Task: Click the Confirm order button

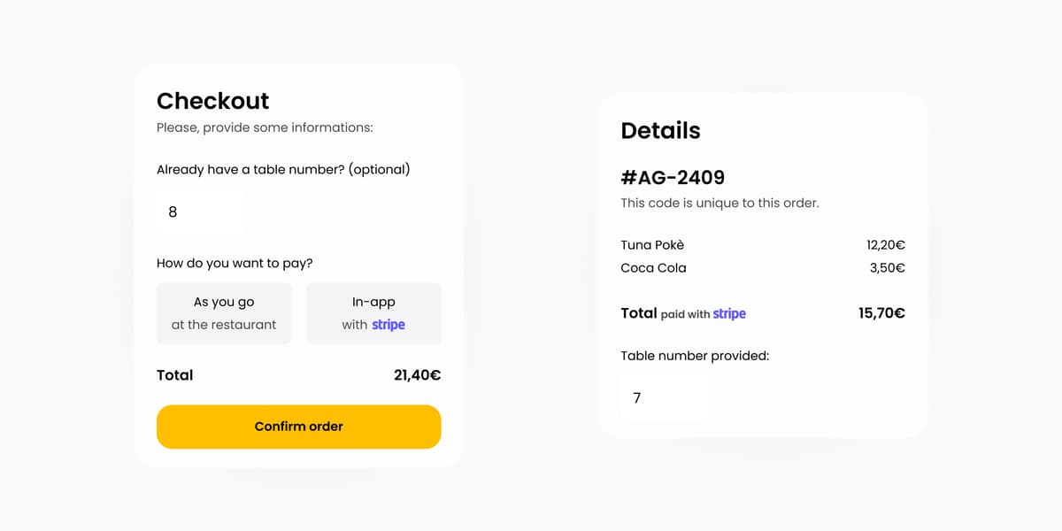Action: click(x=298, y=427)
